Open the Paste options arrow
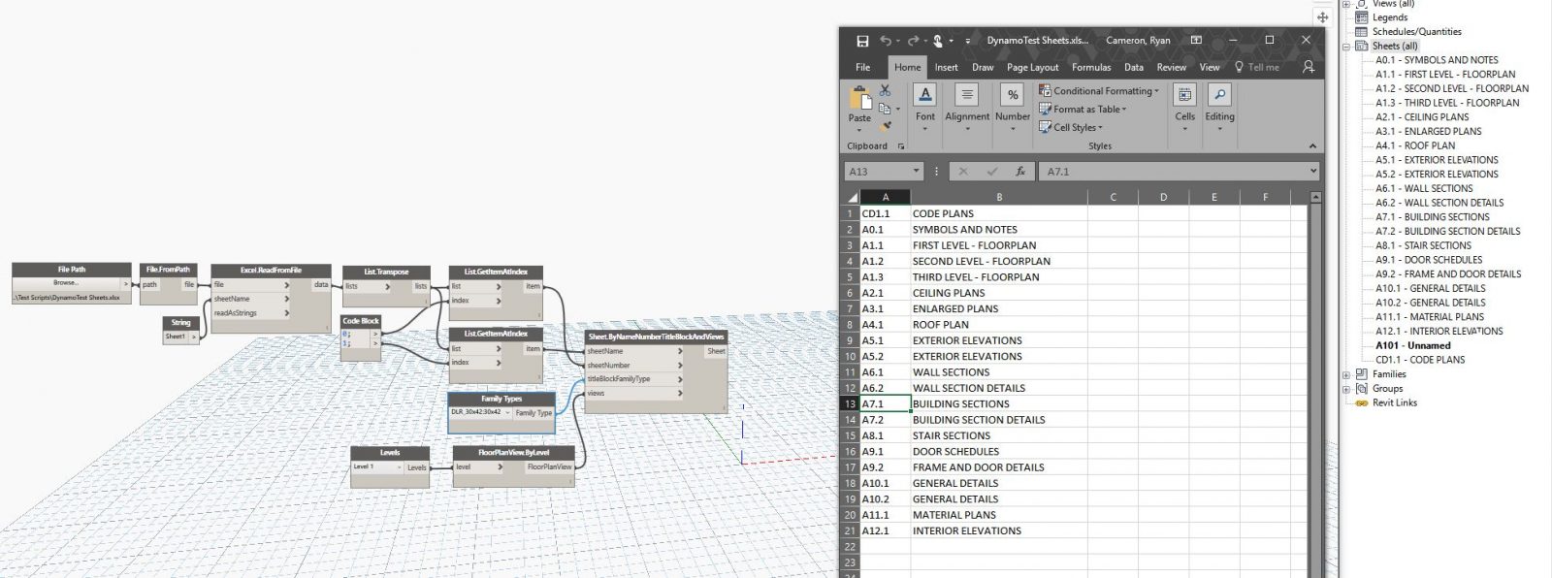 860,128
